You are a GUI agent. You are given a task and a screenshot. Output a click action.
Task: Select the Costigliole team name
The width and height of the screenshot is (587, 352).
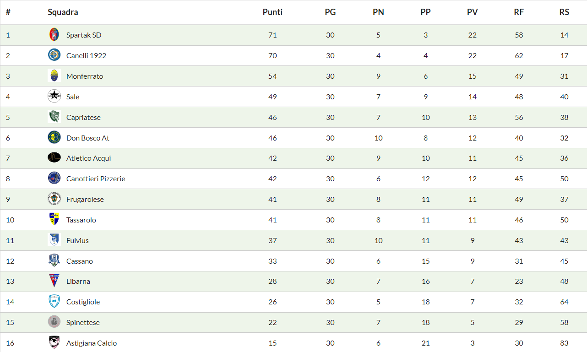point(83,302)
